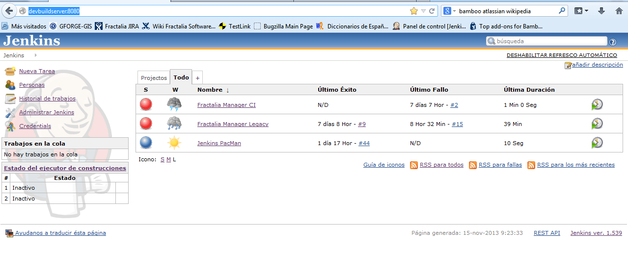
Task: Open browser downloads arrow icon
Action: click(x=601, y=11)
